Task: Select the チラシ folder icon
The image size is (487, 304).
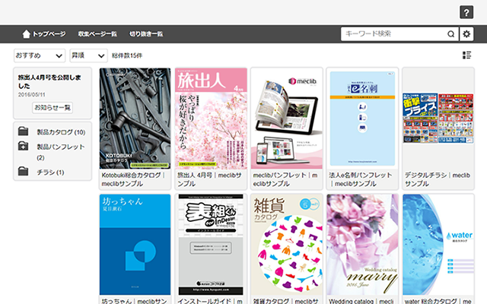Action: pos(24,172)
